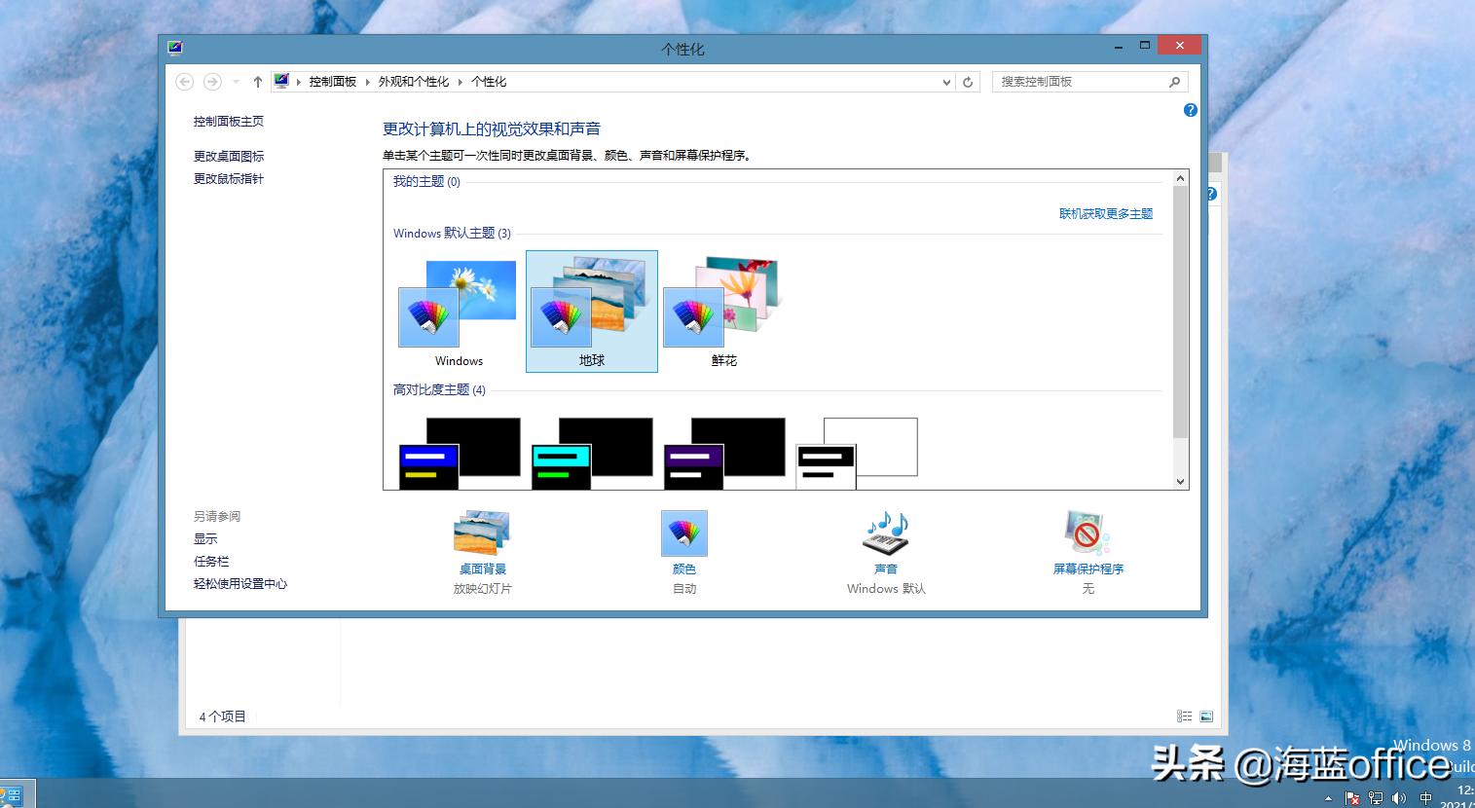This screenshot has height=808, width=1475.
Task: Open 控制面板主页 from sidebar
Action: click(x=228, y=121)
